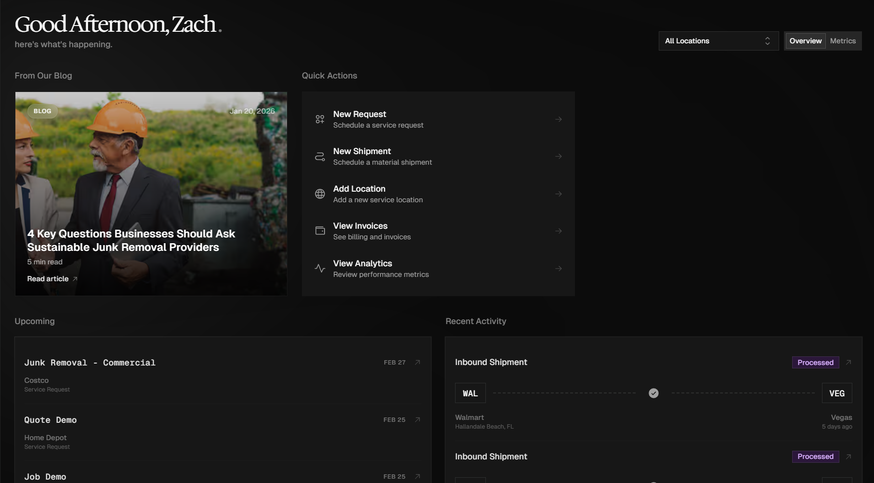Click the View Analytics pulse icon
The image size is (874, 483).
pyautogui.click(x=320, y=268)
